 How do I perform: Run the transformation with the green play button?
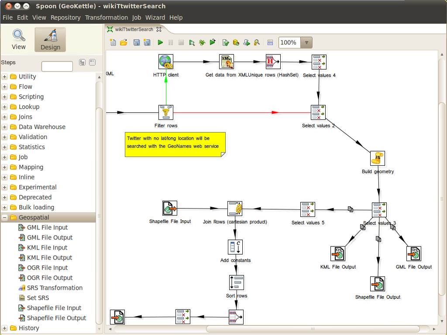[160, 42]
